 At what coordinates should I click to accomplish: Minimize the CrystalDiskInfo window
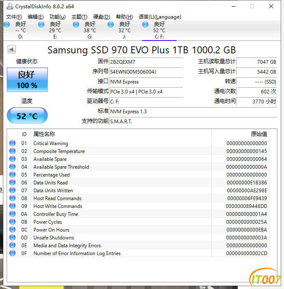click(x=234, y=7)
